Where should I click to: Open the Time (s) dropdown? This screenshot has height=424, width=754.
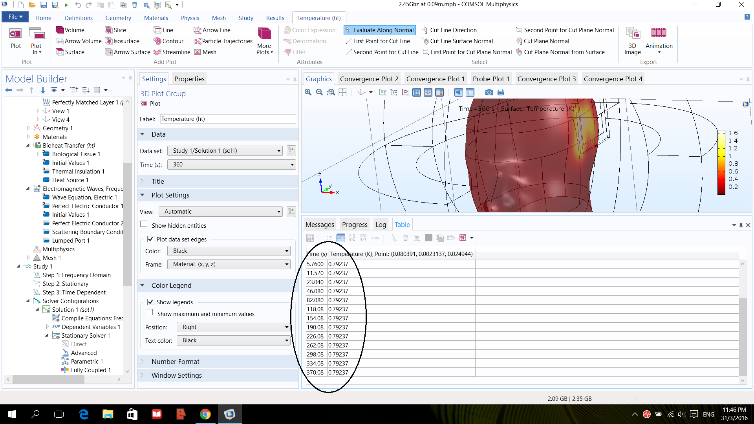click(232, 164)
